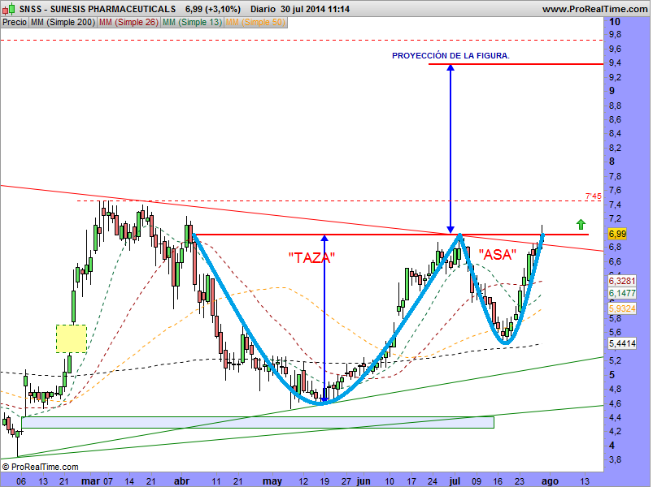
Task: Select the "ASA" chart annotation
Action: 498,254
